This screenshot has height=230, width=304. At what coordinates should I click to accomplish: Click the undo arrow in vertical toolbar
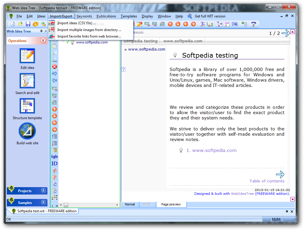click(x=55, y=74)
